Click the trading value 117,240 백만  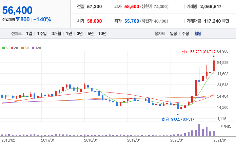pos(216,21)
